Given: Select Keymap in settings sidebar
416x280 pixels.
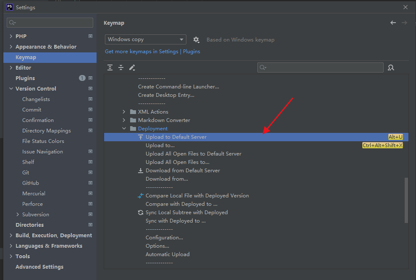Looking at the screenshot, I should coord(50,57).
